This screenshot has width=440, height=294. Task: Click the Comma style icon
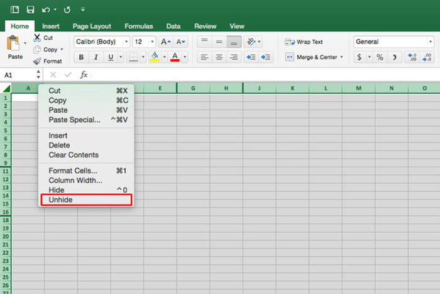click(395, 57)
